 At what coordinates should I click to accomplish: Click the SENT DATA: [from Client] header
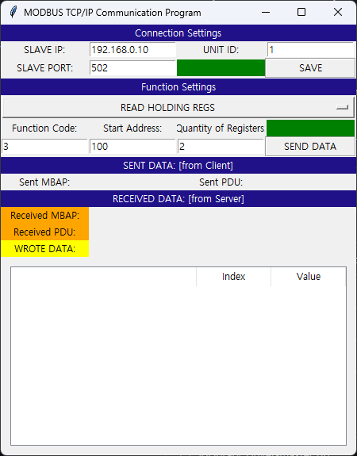pos(178,166)
